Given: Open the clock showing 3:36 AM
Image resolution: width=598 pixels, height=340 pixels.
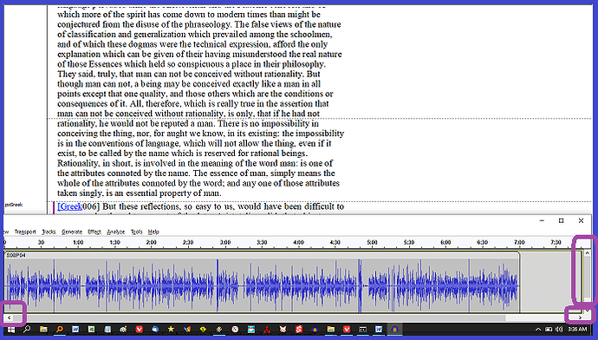Looking at the screenshot, I should tap(577, 329).
